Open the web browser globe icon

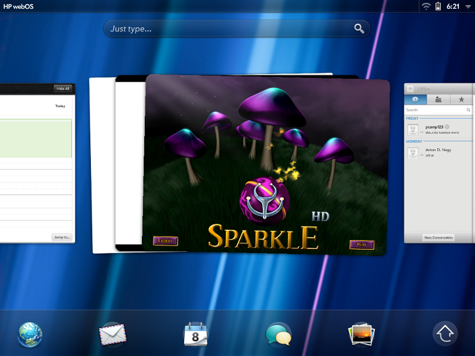point(30,335)
